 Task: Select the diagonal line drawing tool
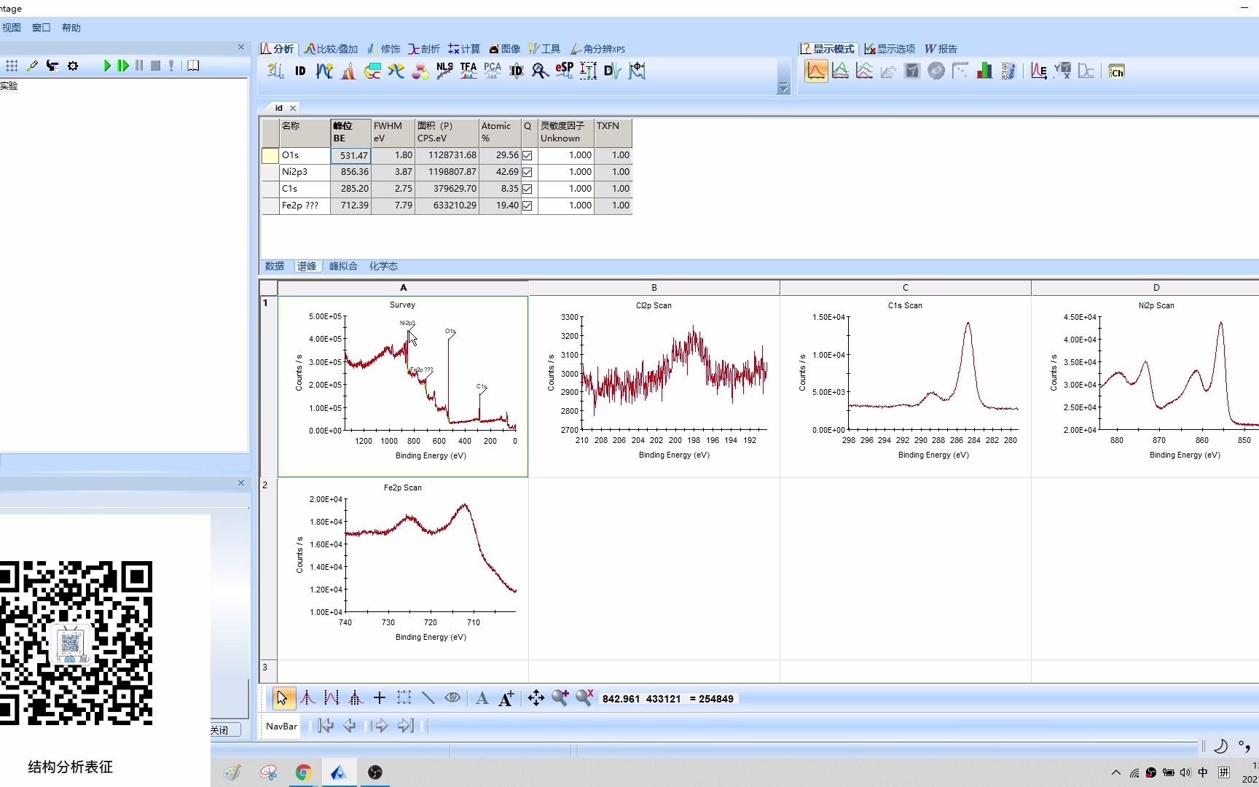click(428, 698)
